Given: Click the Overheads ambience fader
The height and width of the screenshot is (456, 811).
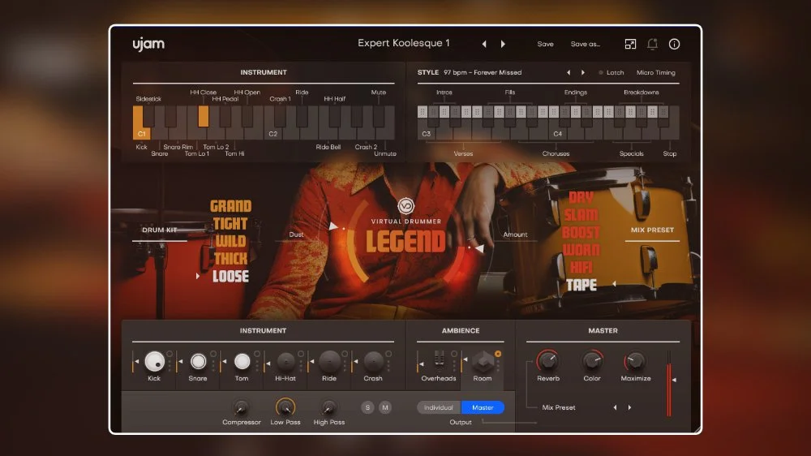Looking at the screenshot, I should tap(439, 361).
